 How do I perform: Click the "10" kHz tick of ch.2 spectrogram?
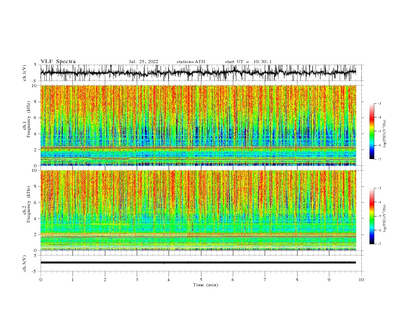pos(34,171)
